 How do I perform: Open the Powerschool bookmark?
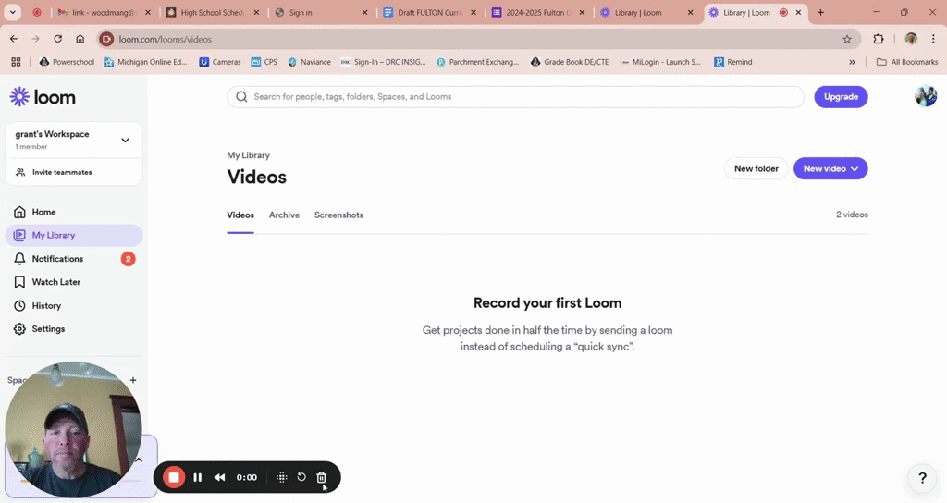[67, 62]
